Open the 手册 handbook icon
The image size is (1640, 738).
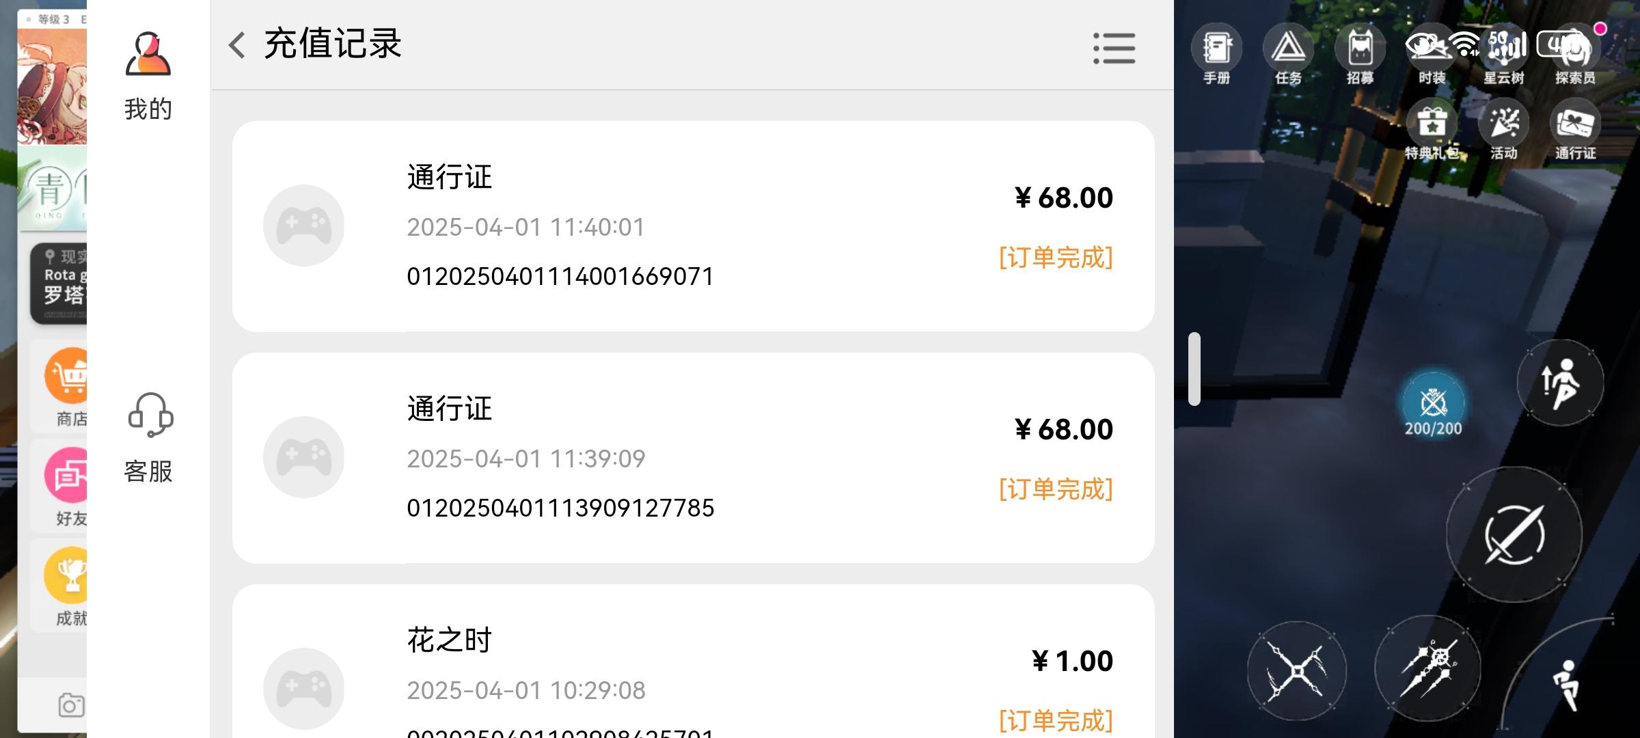[x=1216, y=55]
